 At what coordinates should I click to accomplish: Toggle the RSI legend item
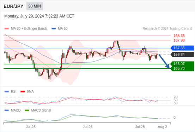pos(11,92)
